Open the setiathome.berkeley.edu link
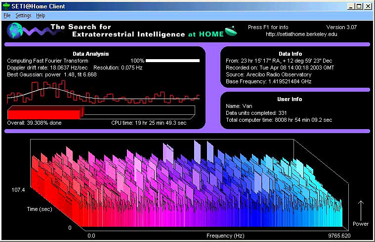This screenshot has width=375, height=242. click(301, 34)
